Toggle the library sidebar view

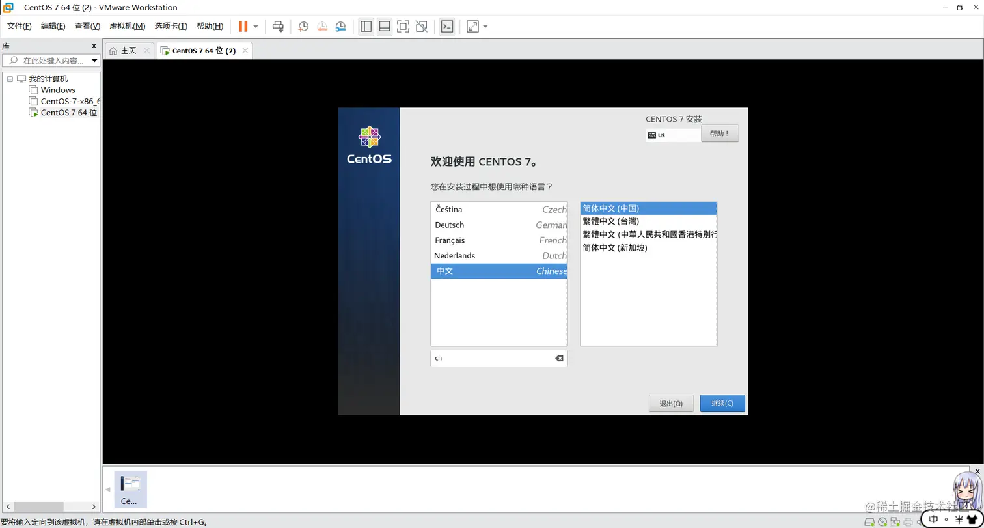click(366, 27)
